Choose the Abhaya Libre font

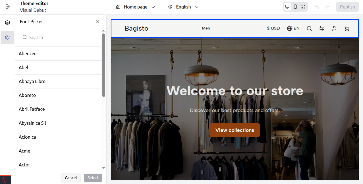pos(58,81)
